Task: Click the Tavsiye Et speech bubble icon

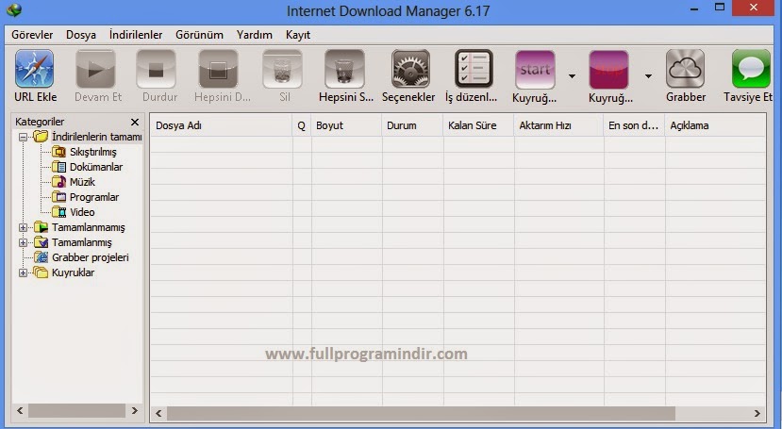Action: click(751, 69)
